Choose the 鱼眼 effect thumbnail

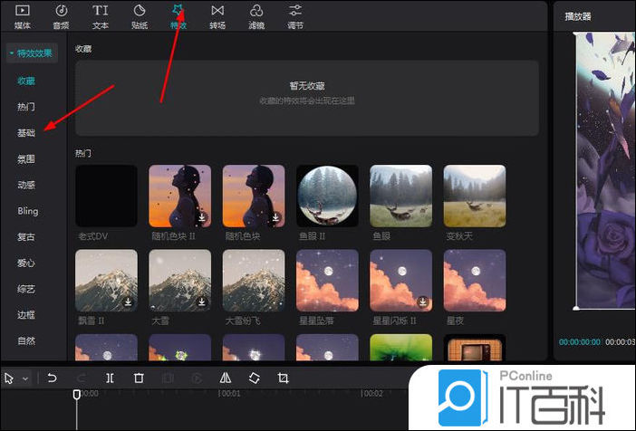coord(401,196)
